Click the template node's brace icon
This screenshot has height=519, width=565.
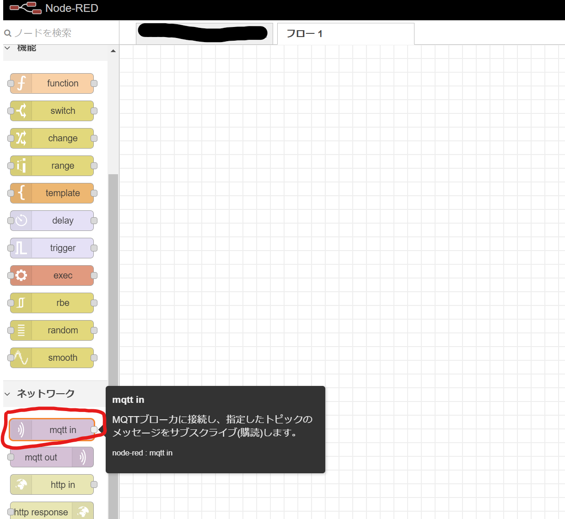click(21, 193)
